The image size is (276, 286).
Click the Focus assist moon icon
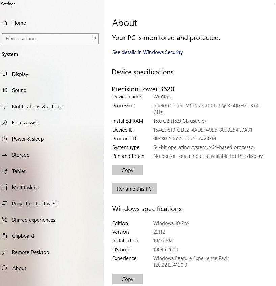[4, 122]
